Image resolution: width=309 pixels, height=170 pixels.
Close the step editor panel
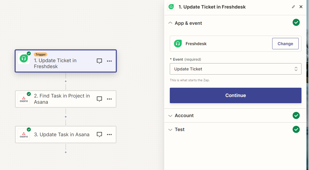tap(301, 7)
